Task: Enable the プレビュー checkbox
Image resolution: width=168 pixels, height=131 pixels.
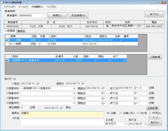Action: (150, 118)
